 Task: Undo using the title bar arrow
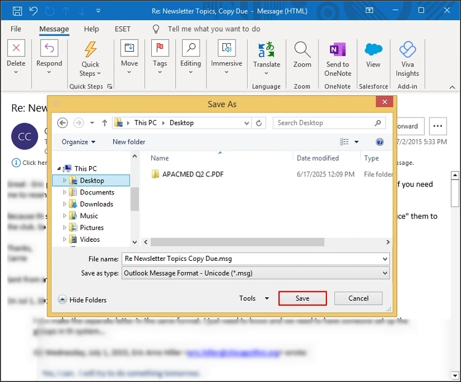[x=34, y=11]
